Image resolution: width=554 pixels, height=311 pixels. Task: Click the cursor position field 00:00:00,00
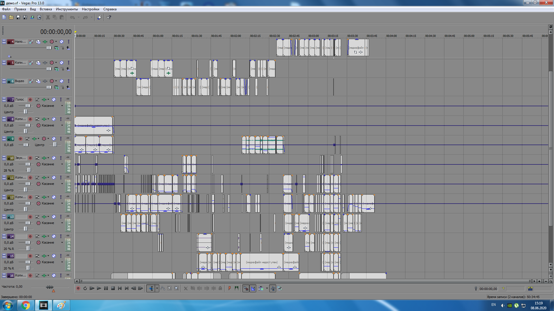[488, 289]
